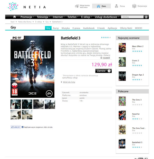The width and height of the screenshot is (154, 159).
Task: Click the Wróć do listy link
Action: point(69,82)
